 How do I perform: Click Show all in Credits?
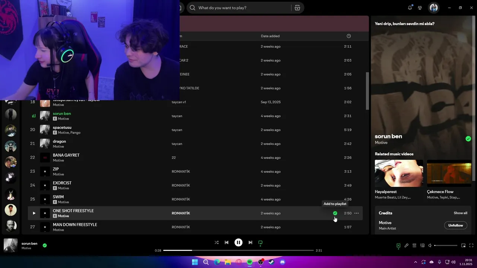460,213
